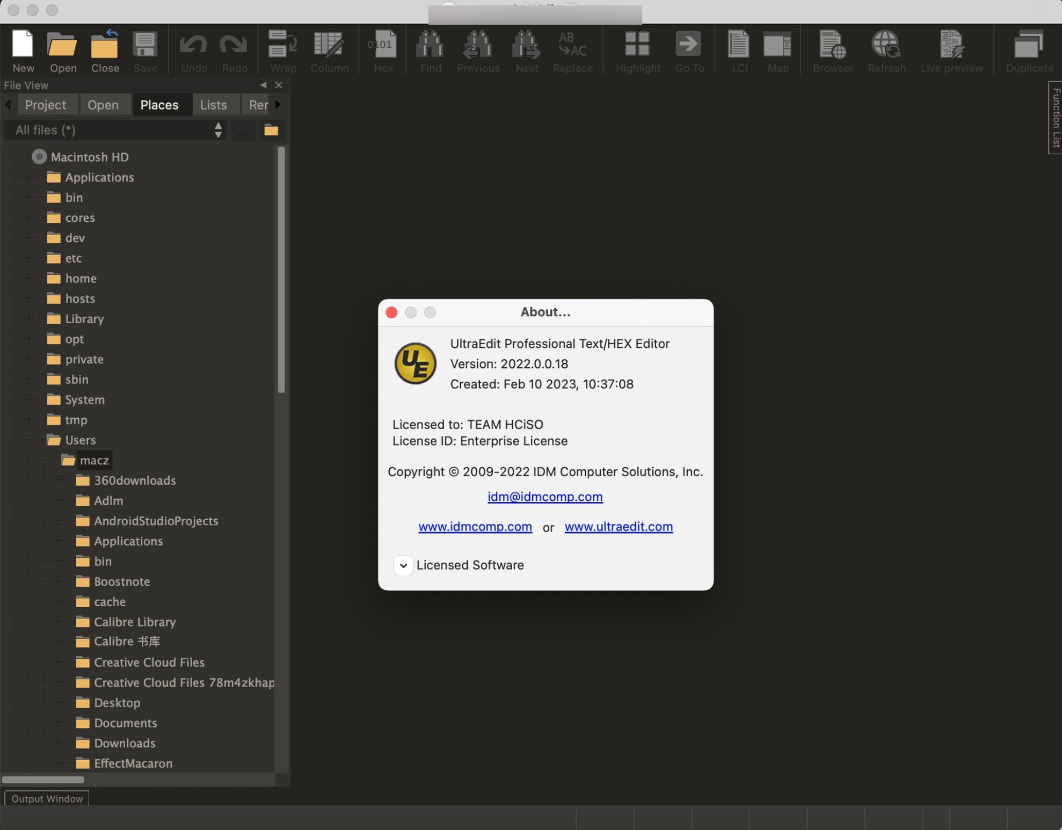Image resolution: width=1062 pixels, height=830 pixels.
Task: Click the Undo toolbar icon
Action: coord(193,51)
